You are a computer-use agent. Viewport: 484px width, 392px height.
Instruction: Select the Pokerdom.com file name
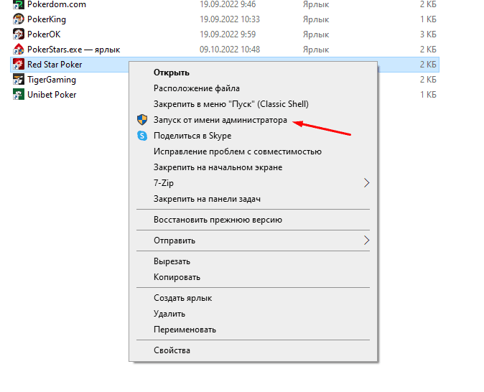coord(57,4)
